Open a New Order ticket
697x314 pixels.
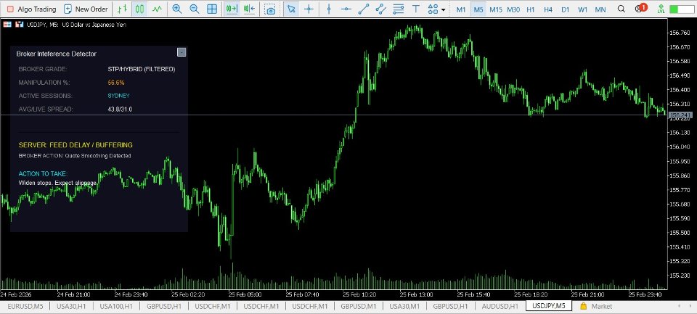tap(86, 9)
